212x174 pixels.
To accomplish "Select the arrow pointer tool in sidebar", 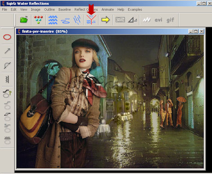I will [x=7, y=51].
